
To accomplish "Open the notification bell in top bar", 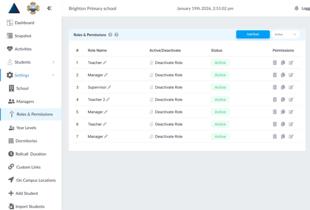I will coord(297,8).
